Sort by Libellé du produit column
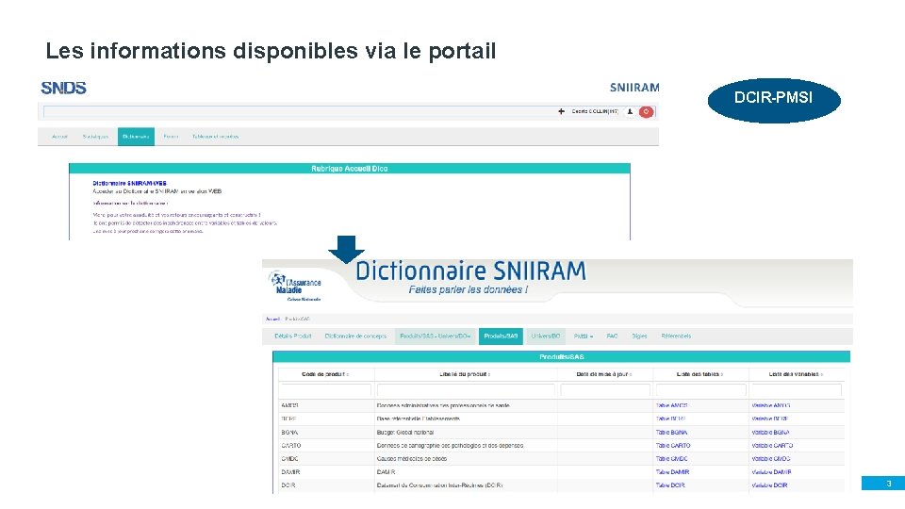 (x=465, y=374)
